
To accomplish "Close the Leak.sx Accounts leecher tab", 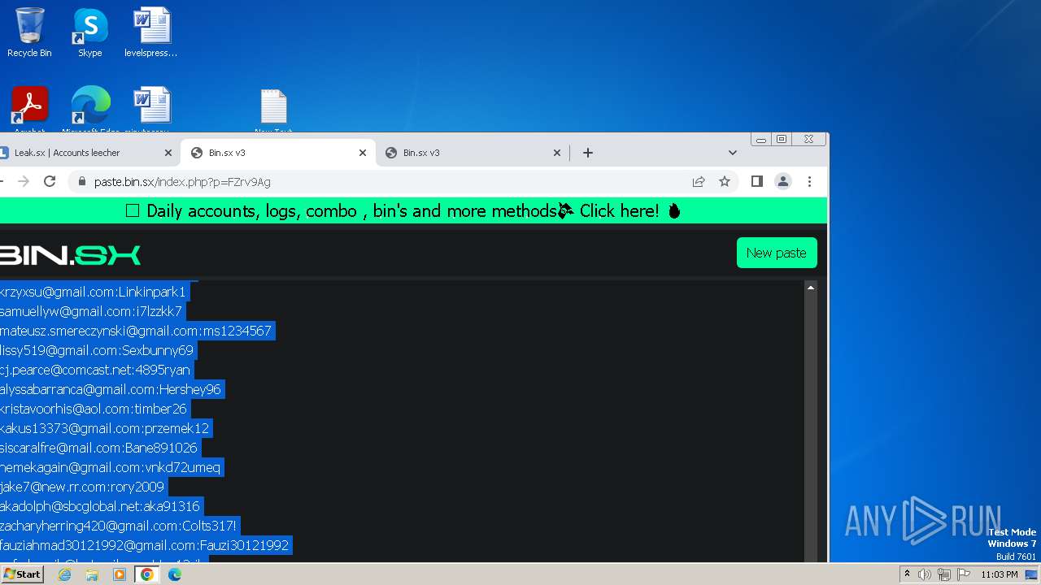I will coord(168,153).
